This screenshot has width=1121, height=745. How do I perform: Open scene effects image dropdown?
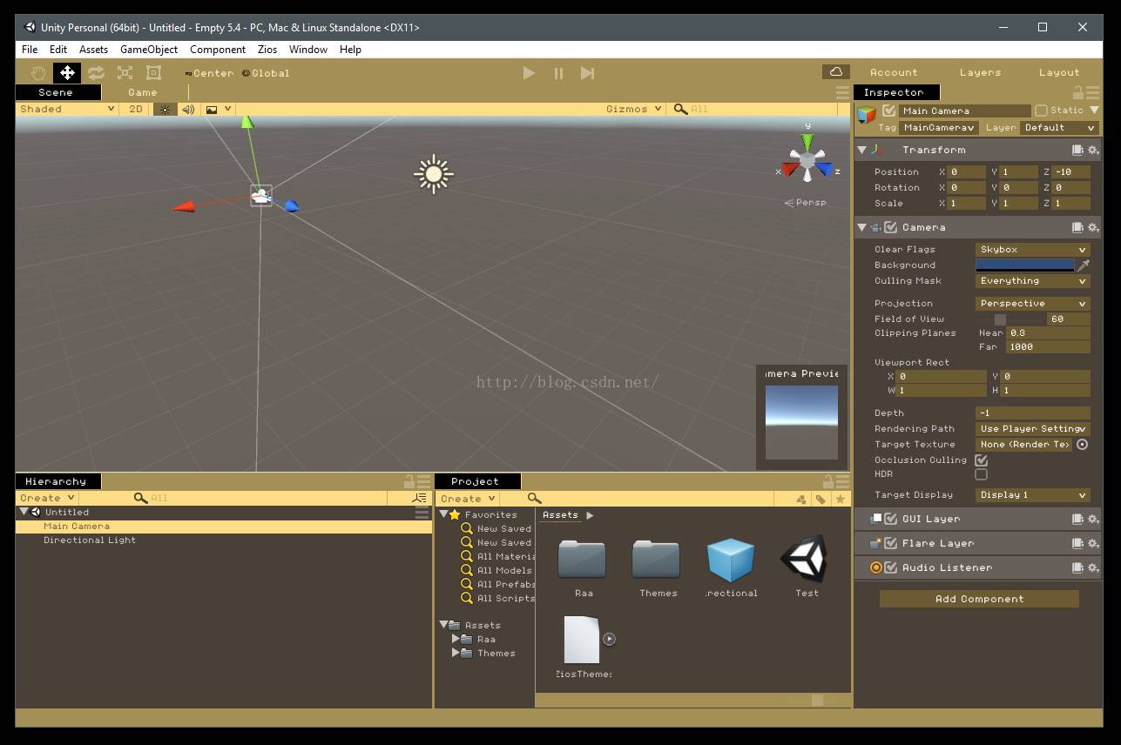coord(219,109)
